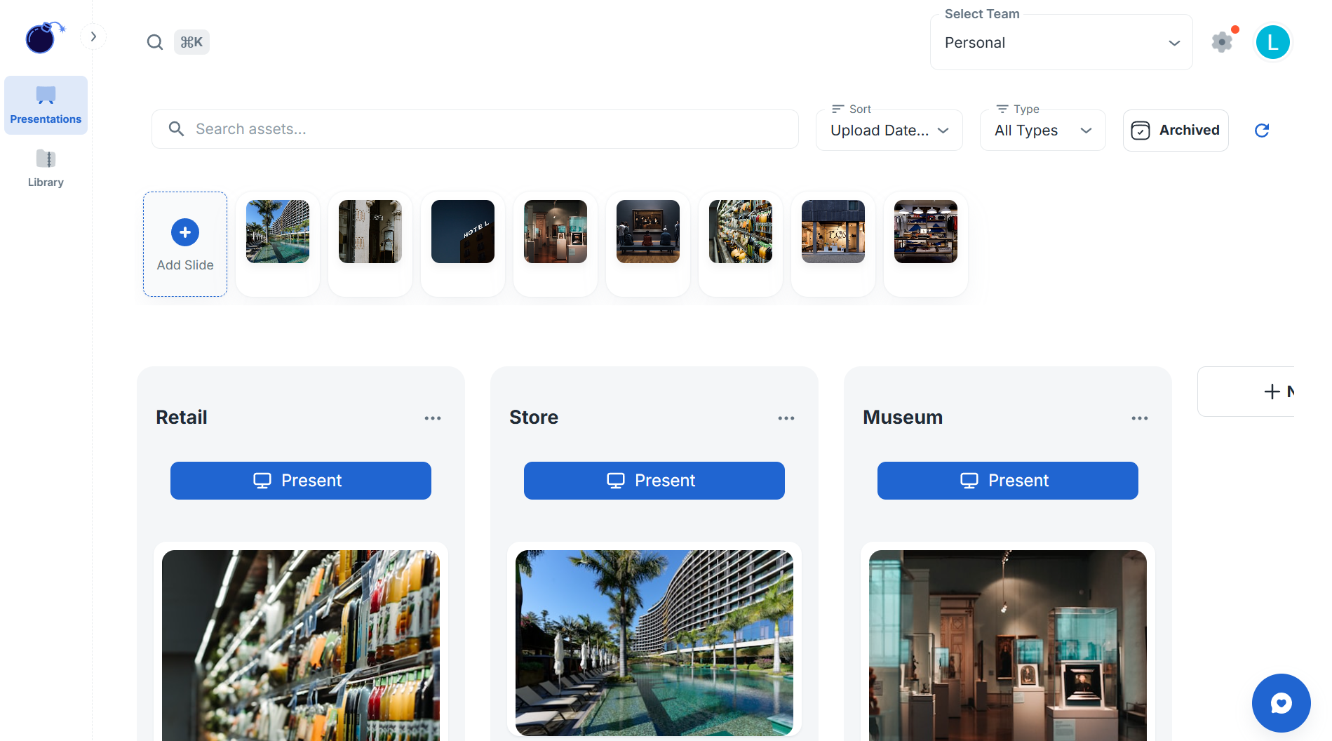Select the dark doorway slide thumbnail
1332x741 pixels.
[x=370, y=232]
